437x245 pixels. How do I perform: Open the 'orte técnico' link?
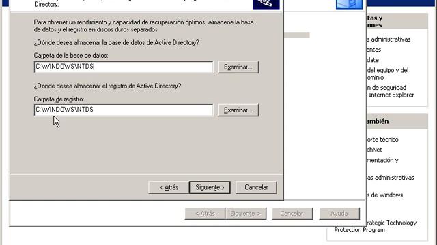point(382,140)
